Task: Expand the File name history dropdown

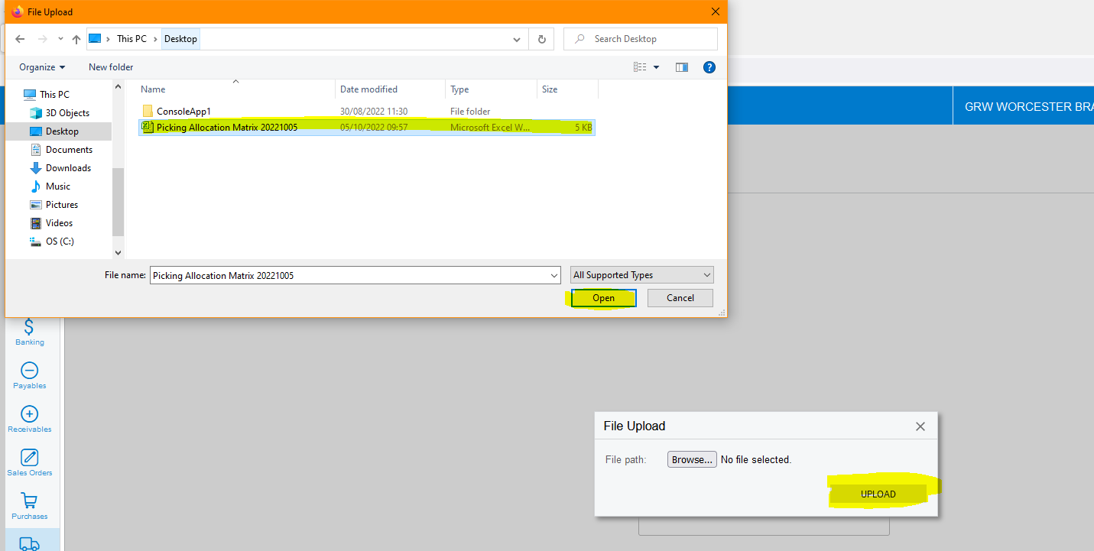Action: tap(554, 275)
